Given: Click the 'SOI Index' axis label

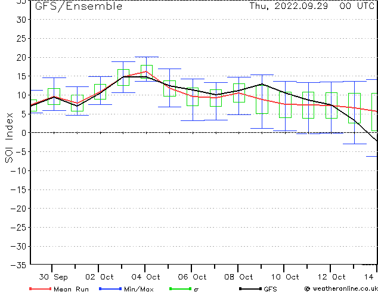Looking at the screenshot, I should tap(9, 138).
